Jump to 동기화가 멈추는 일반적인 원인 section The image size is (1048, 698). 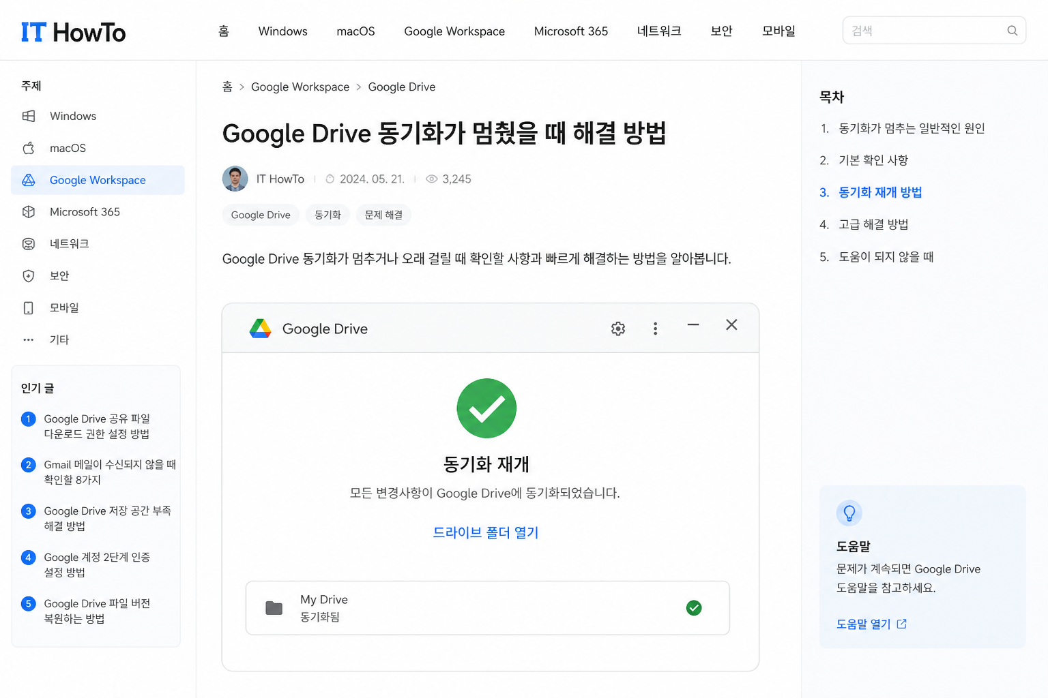tap(912, 128)
